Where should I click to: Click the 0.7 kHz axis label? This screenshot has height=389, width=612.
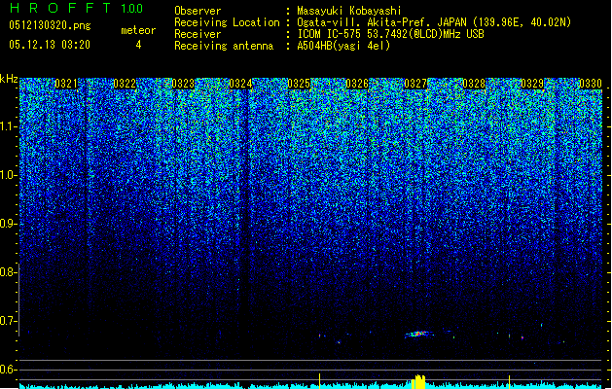tap(7, 321)
